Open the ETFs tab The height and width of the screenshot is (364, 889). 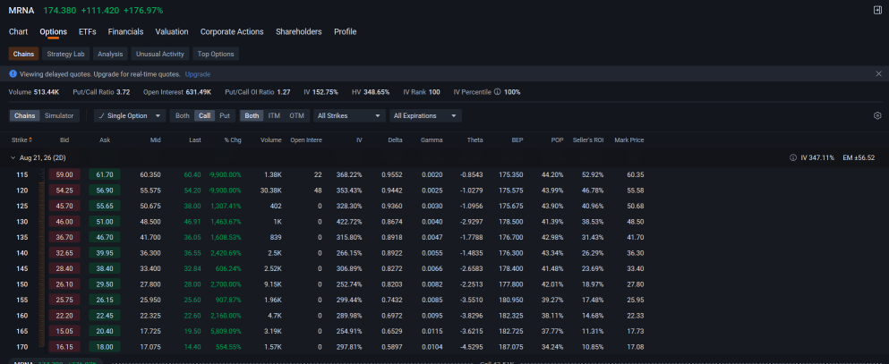pyautogui.click(x=88, y=31)
